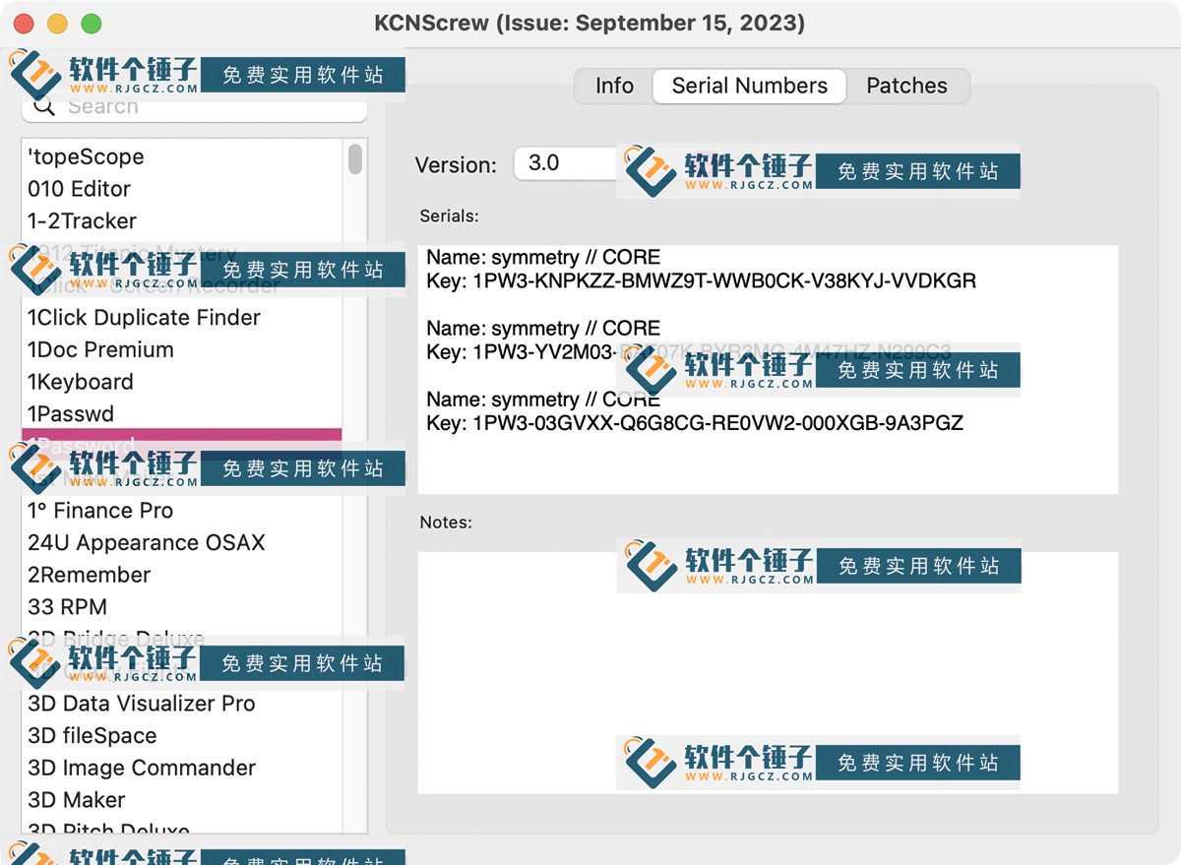The height and width of the screenshot is (865, 1181).
Task: Open the Patches tab
Action: 906,86
